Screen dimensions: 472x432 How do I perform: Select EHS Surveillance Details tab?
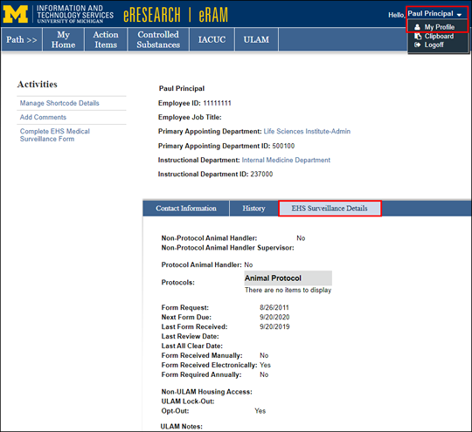point(330,209)
